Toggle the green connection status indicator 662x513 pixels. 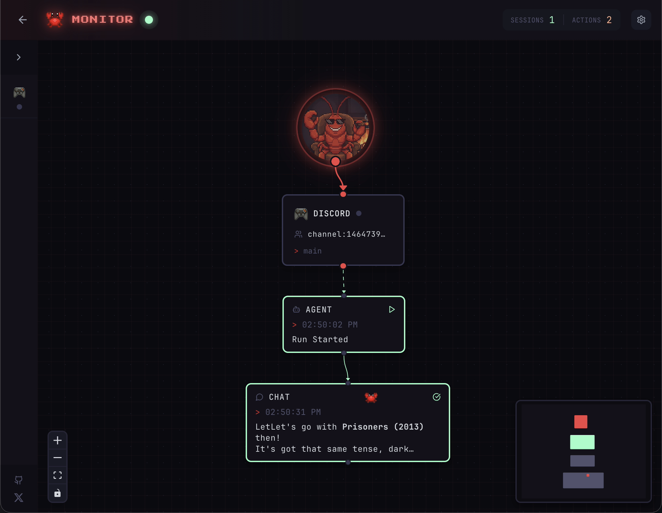tap(149, 20)
